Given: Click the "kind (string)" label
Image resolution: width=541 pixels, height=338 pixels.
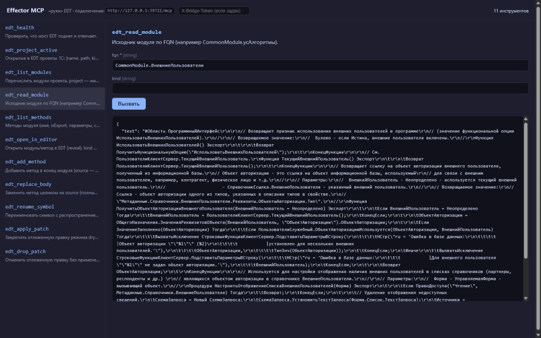Looking at the screenshot, I should 124,79.
